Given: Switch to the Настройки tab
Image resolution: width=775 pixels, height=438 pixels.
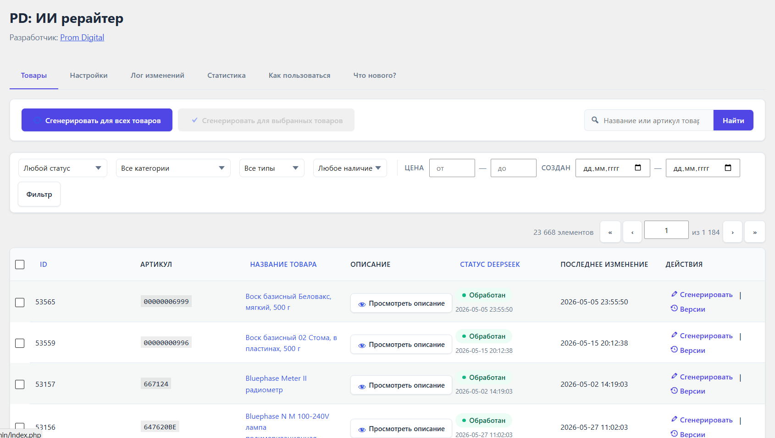Looking at the screenshot, I should 89,76.
